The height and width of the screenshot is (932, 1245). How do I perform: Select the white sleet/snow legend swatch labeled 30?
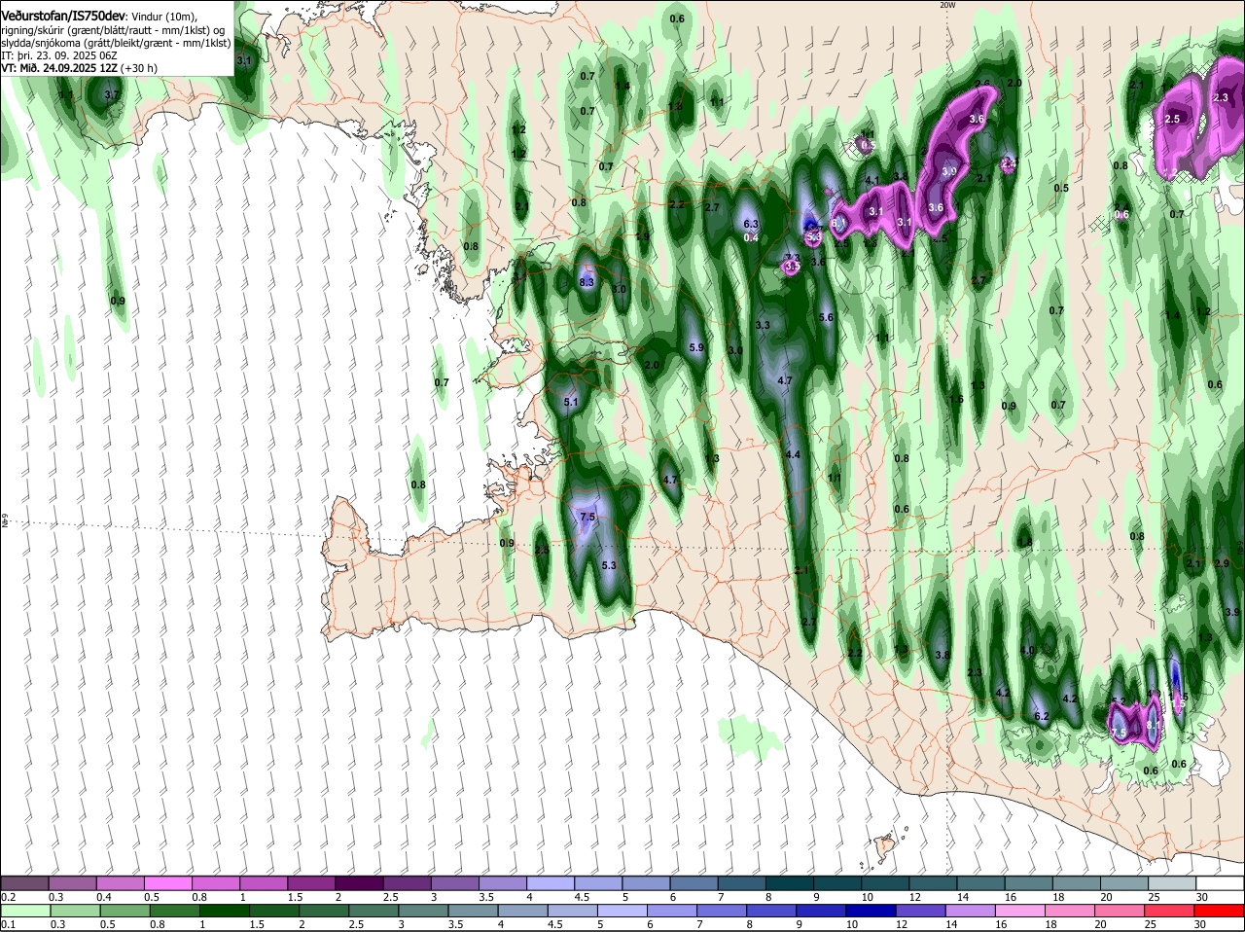coord(1219,883)
